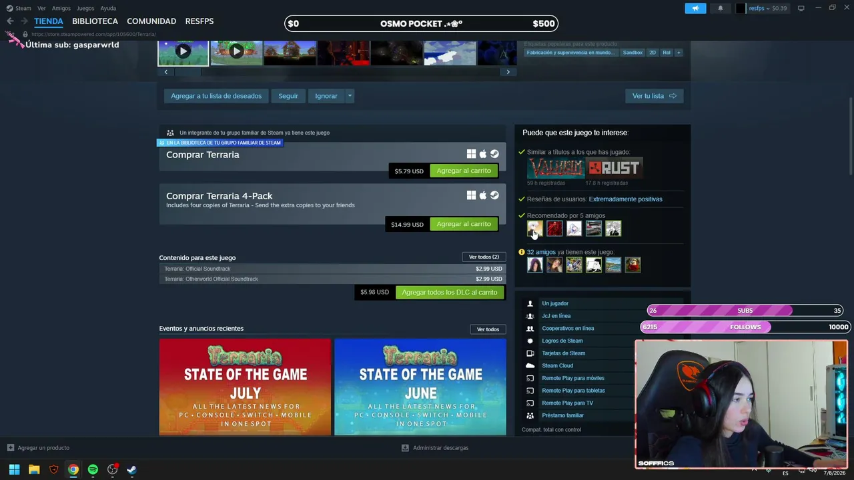
Task: Click the Remote Play para tabletas icon
Action: (x=530, y=391)
